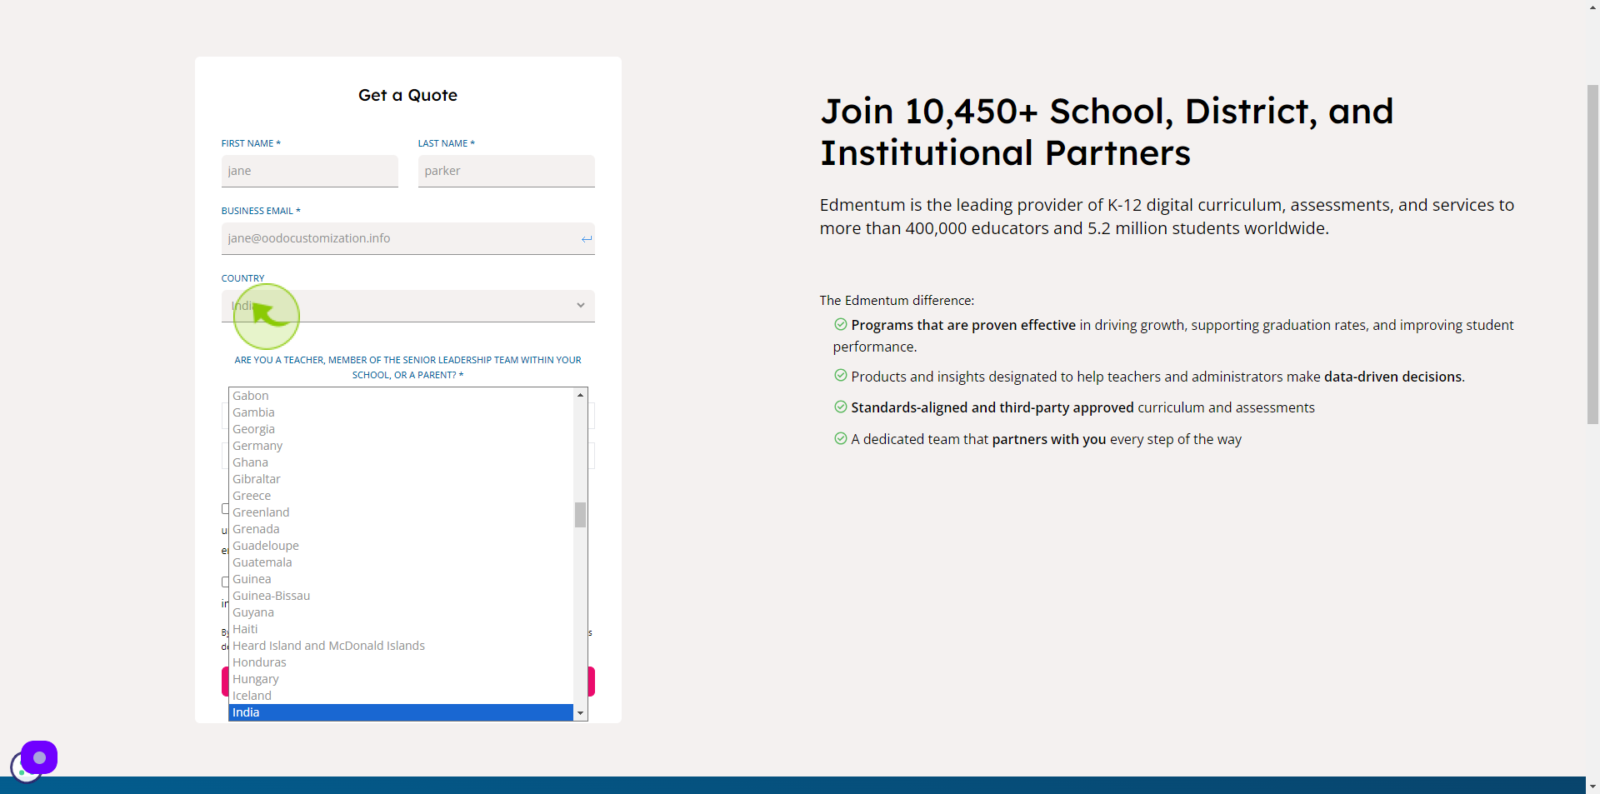Click the checkmark icon beside Standards-aligned
The height and width of the screenshot is (794, 1600).
[841, 407]
